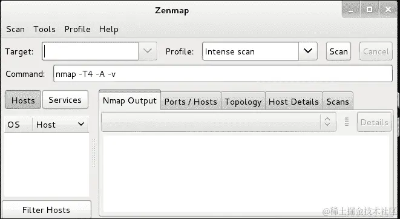Click into the Target input field
This screenshot has width=400, height=219.
point(90,51)
